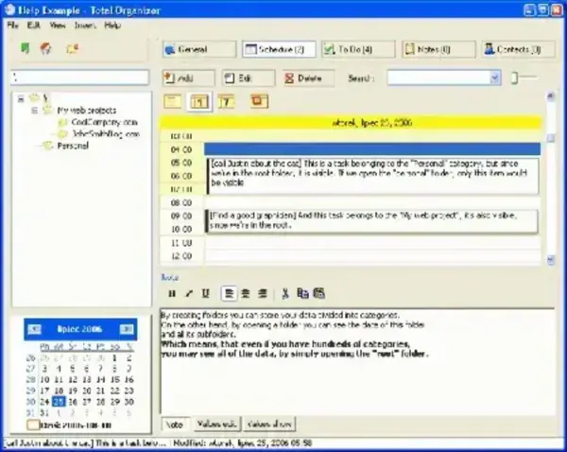Open the Insert menu

pyautogui.click(x=87, y=24)
